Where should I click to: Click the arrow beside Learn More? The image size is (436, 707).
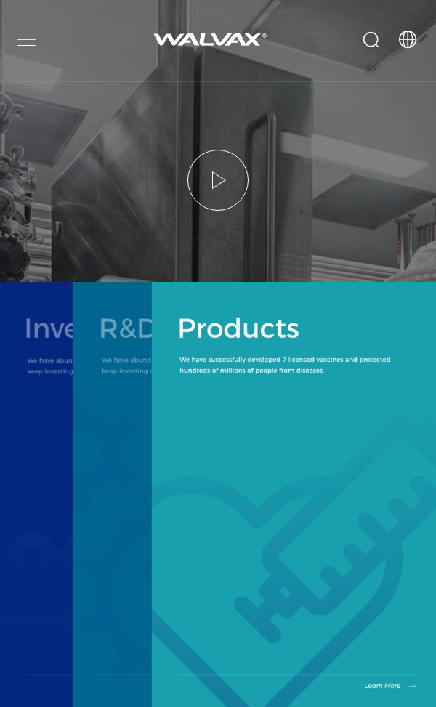point(412,686)
